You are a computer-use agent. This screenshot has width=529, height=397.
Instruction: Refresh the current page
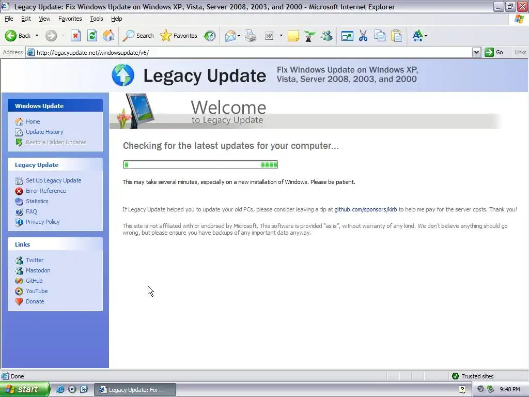[x=92, y=36]
